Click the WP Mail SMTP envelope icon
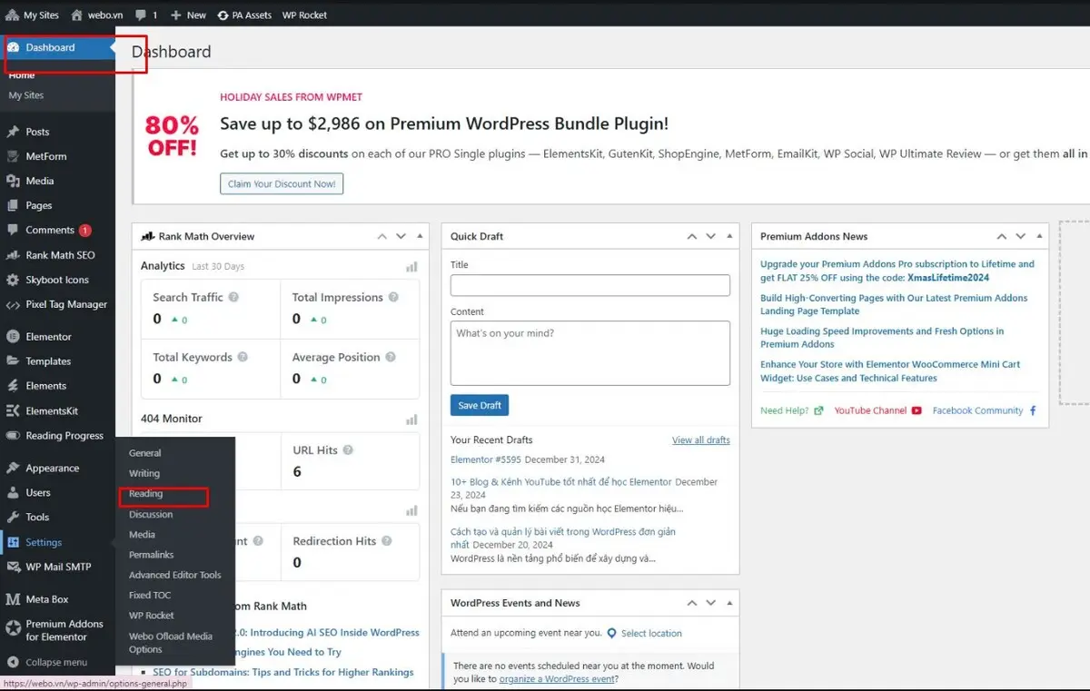This screenshot has height=691, width=1090. click(x=13, y=567)
